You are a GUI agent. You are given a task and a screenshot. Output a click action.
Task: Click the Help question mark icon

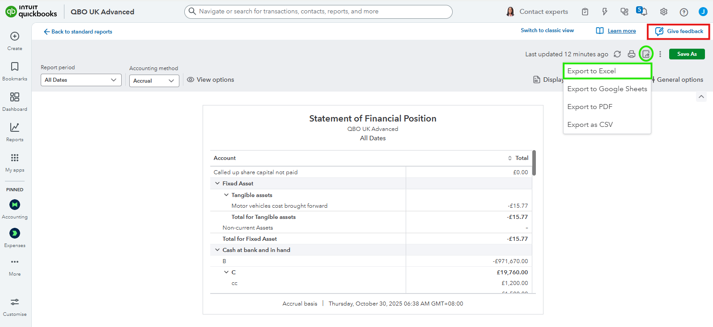684,12
